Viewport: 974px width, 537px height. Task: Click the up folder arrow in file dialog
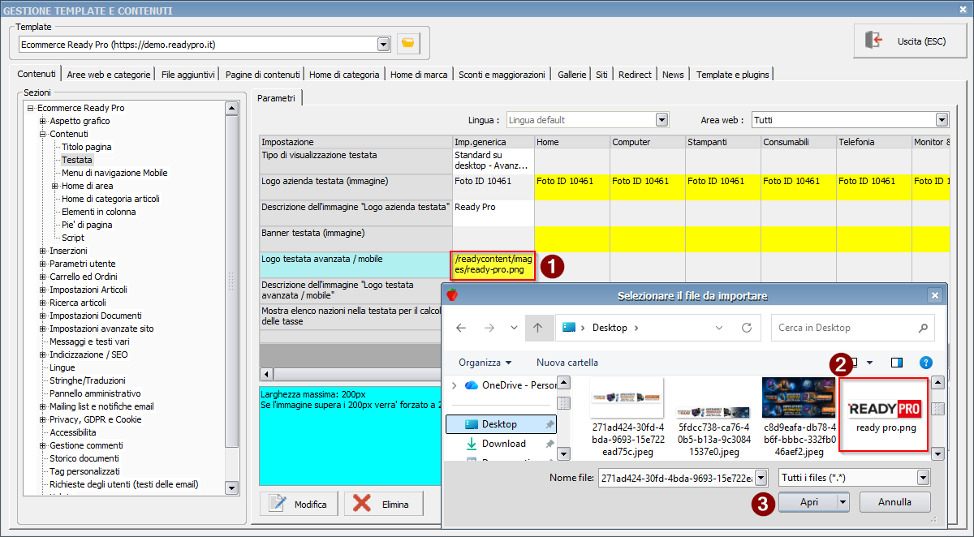tap(537, 328)
